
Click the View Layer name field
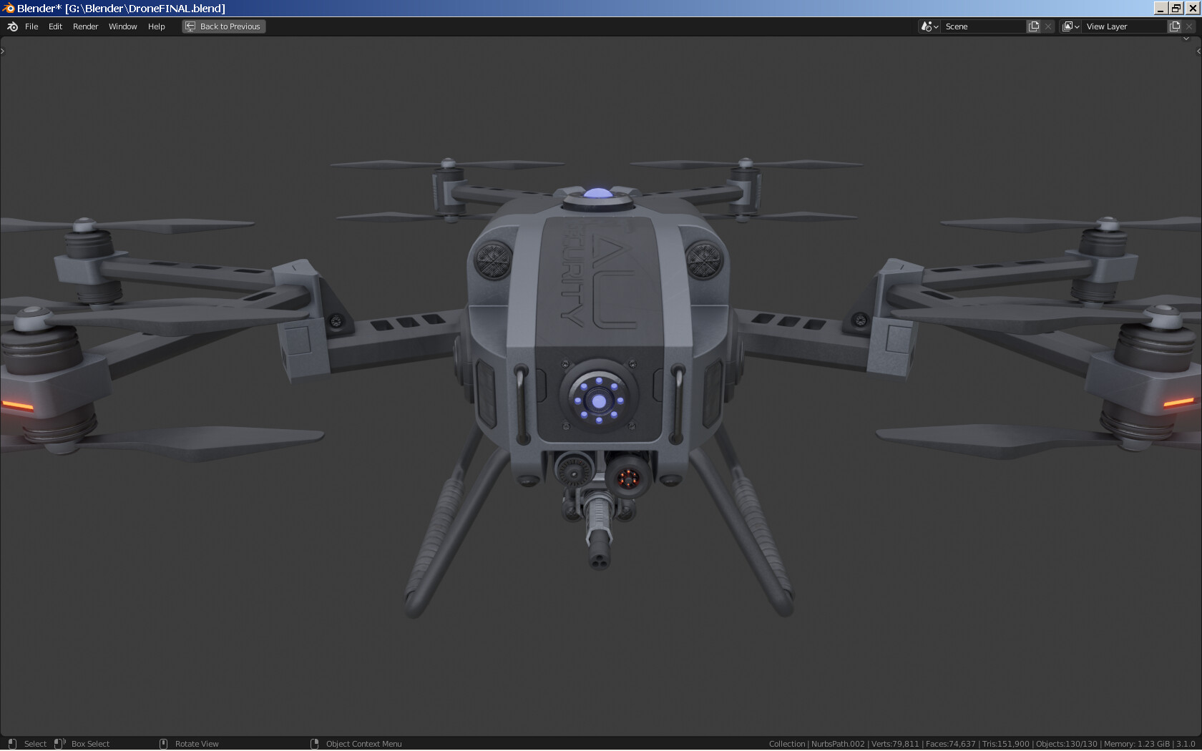pyautogui.click(x=1123, y=26)
